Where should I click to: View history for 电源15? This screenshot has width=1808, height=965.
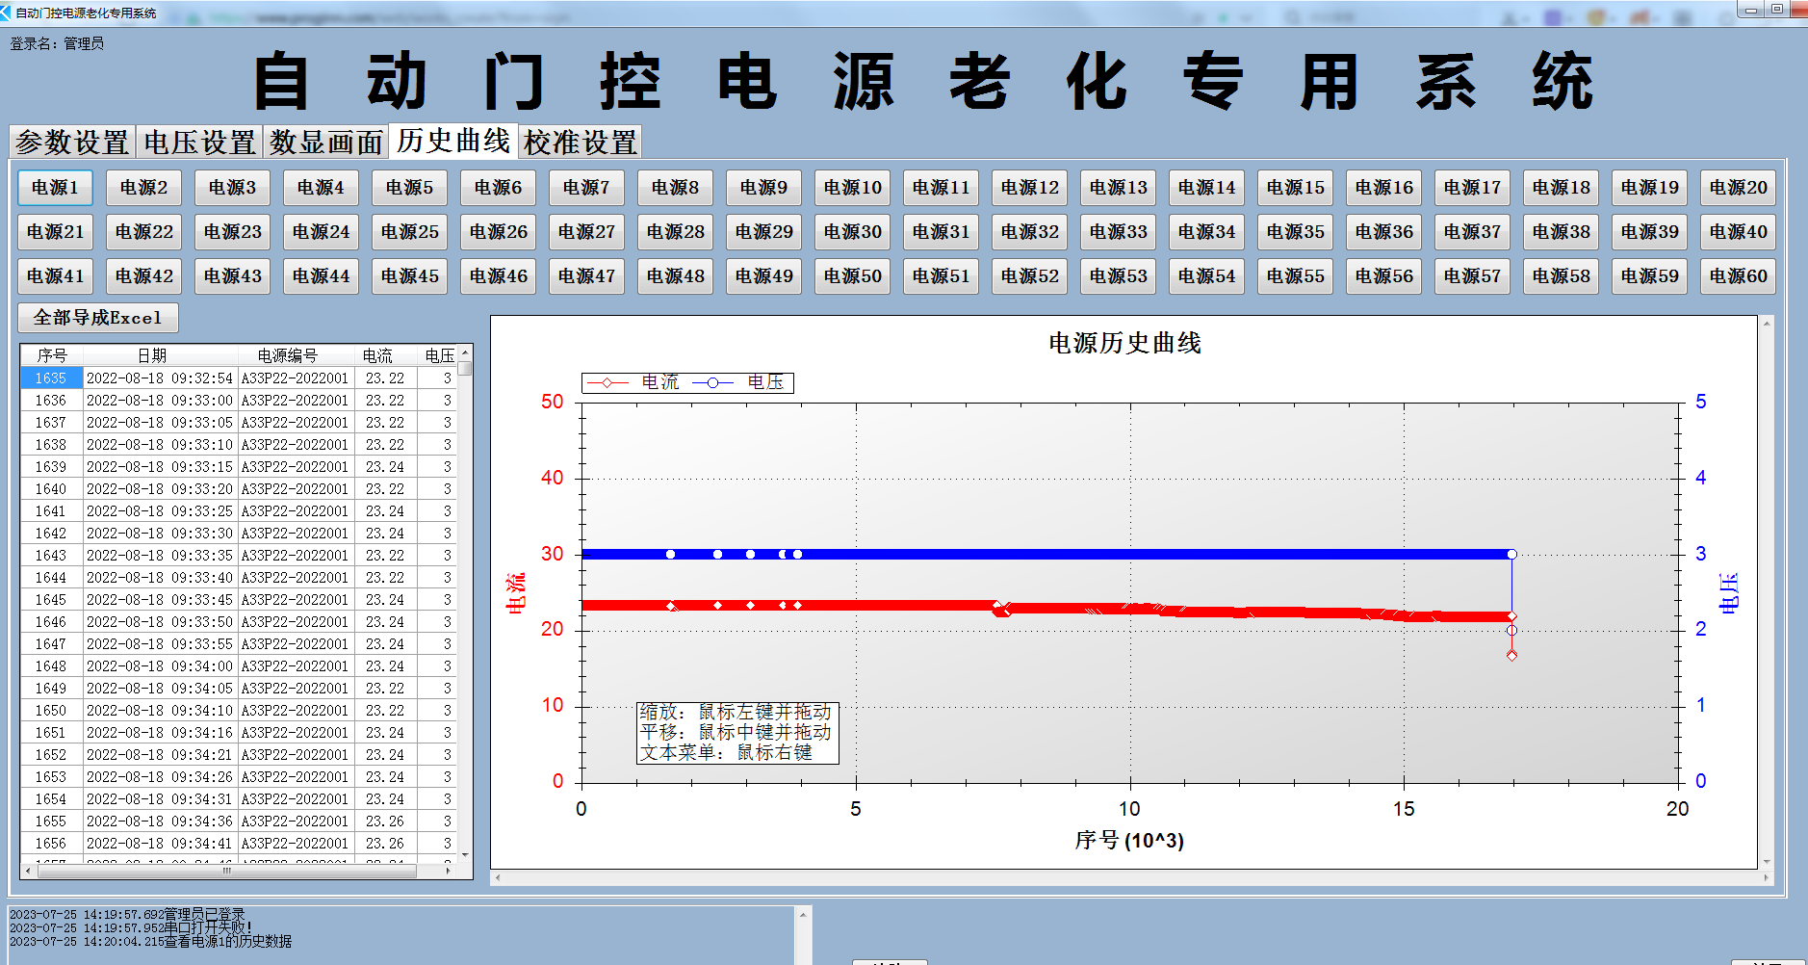pos(1295,188)
